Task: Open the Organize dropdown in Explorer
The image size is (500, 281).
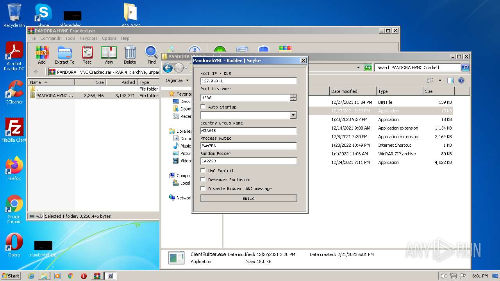Action: 177,80
